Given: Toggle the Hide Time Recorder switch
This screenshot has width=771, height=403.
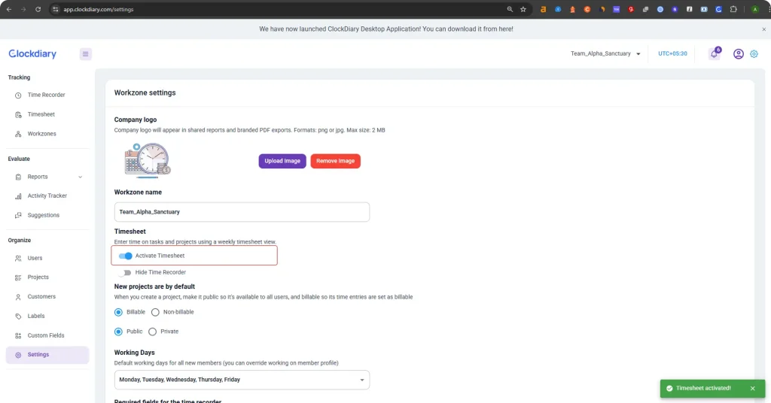Looking at the screenshot, I should tap(126, 272).
